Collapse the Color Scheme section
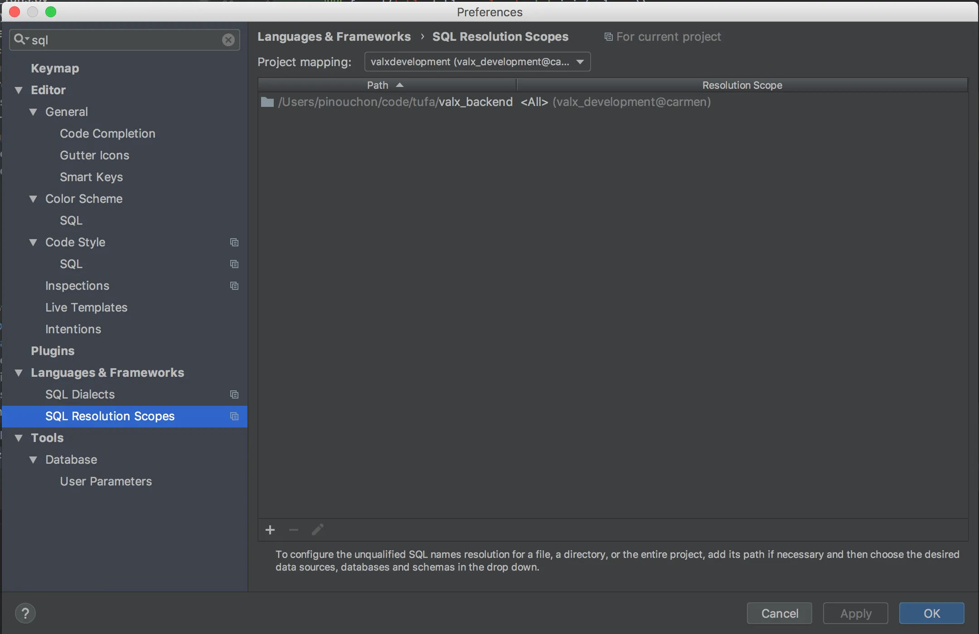Image resolution: width=979 pixels, height=634 pixels. [x=33, y=199]
